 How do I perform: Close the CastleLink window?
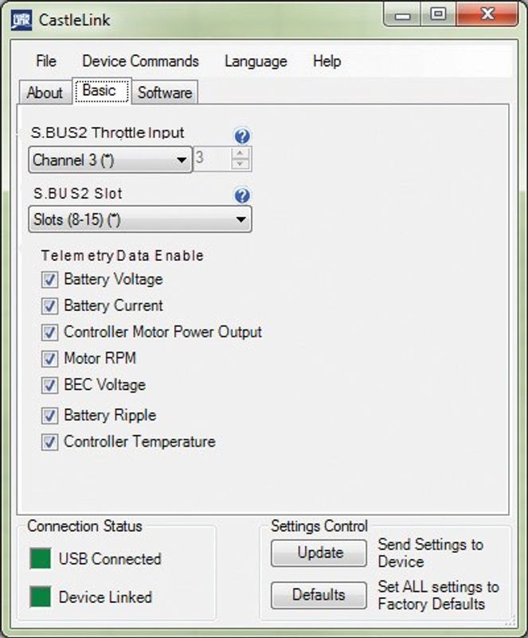(x=487, y=14)
